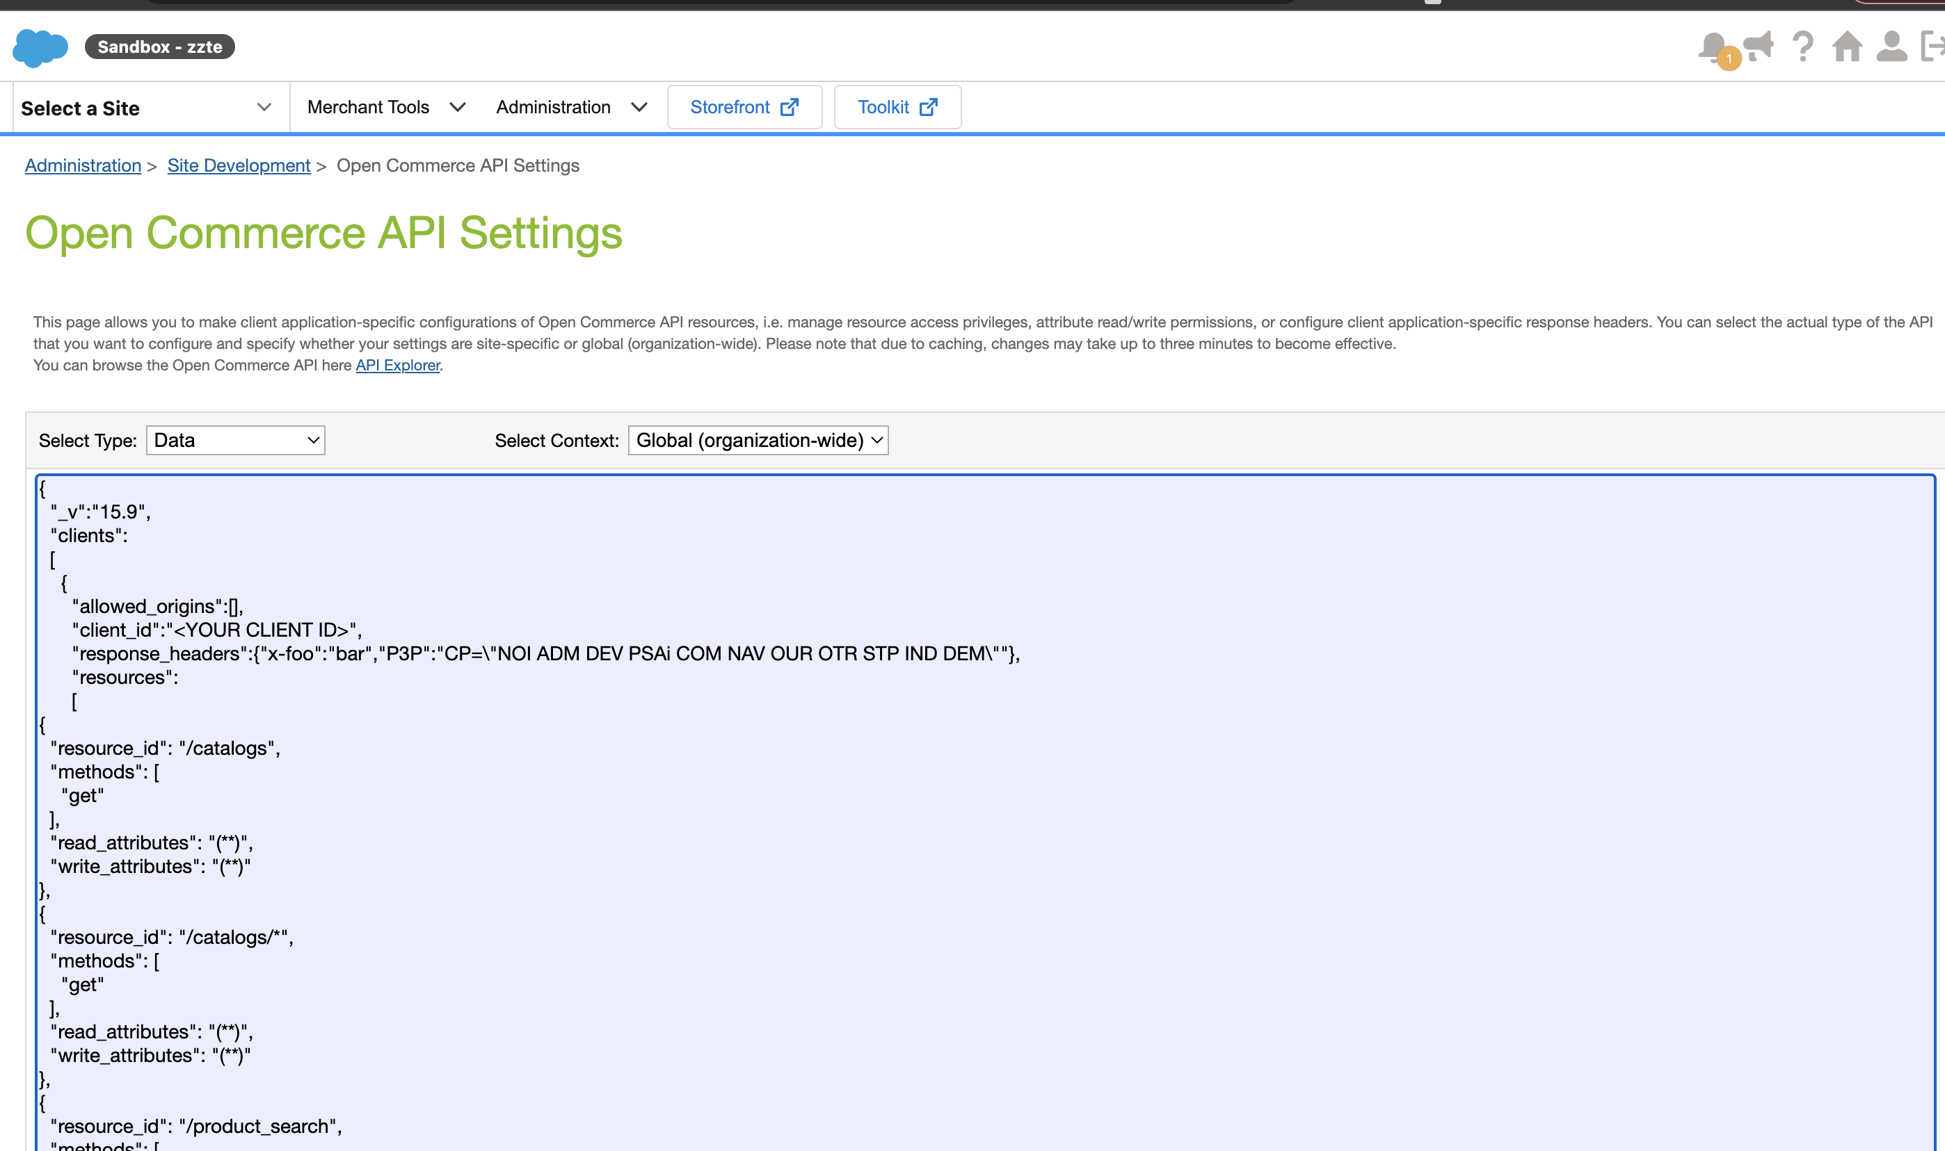Expand the Merchant Tools chevron
Viewport: 1945px width, 1151px height.
458,107
